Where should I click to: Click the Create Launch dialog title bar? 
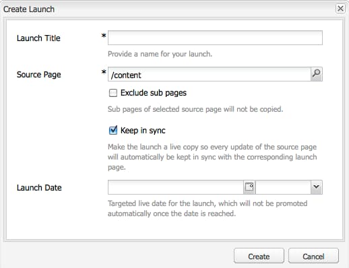[168, 9]
